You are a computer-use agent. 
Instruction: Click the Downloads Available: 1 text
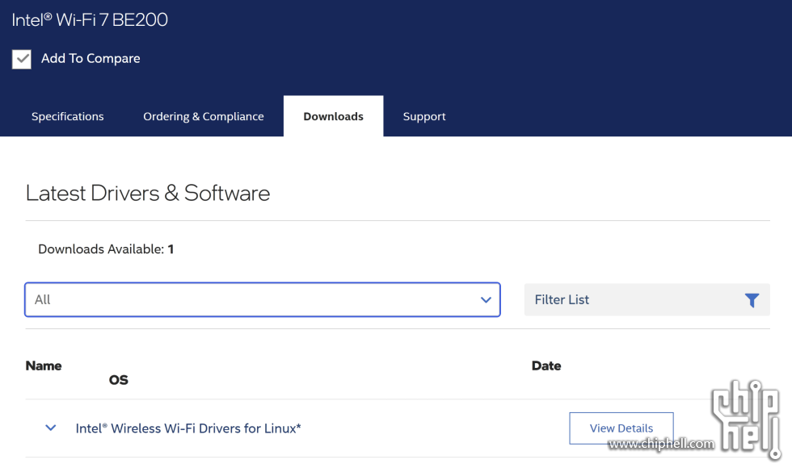(106, 249)
